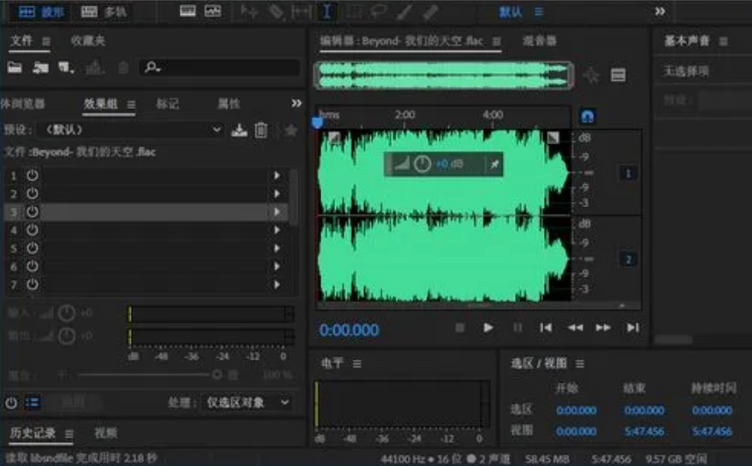The width and height of the screenshot is (752, 466).
Task: Switch to the 多轨 multitrack view
Action: pyautogui.click(x=104, y=11)
